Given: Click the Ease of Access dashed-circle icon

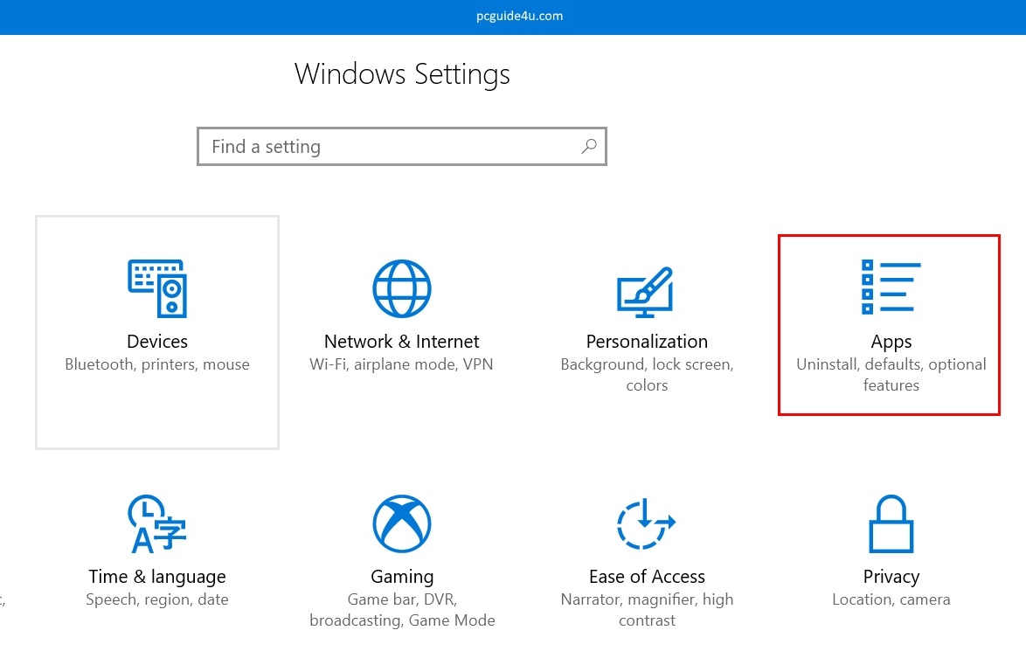Looking at the screenshot, I should click(646, 524).
